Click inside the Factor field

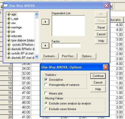pyautogui.click(x=66, y=45)
